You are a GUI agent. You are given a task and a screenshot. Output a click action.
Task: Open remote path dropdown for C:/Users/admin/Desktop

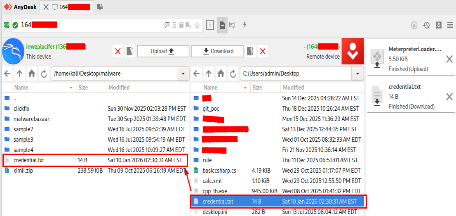click(357, 74)
